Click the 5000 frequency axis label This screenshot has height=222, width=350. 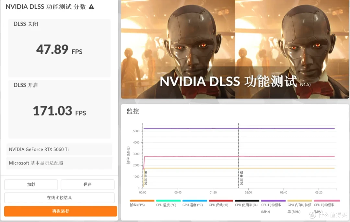pyautogui.click(x=136, y=131)
